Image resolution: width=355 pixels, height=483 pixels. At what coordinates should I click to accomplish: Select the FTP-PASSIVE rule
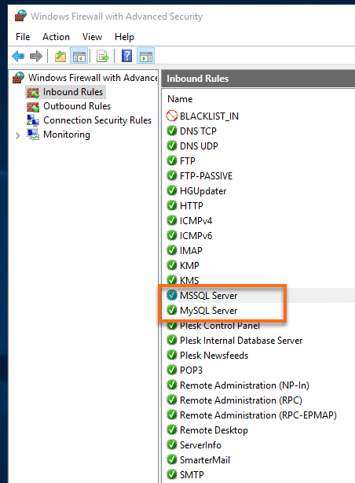(206, 176)
